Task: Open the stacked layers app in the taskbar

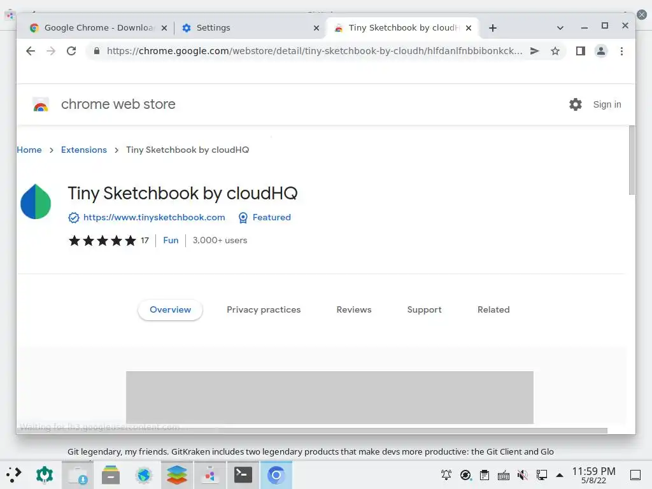Action: pos(177,475)
